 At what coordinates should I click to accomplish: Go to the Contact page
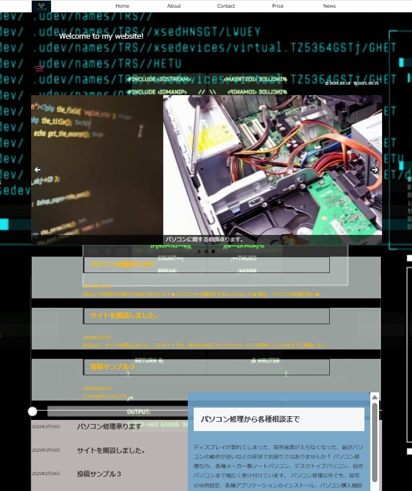[226, 6]
